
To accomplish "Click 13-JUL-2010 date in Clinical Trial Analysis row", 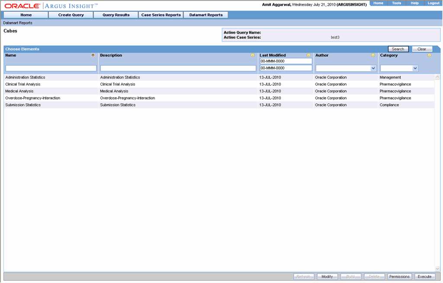I will tap(270, 84).
